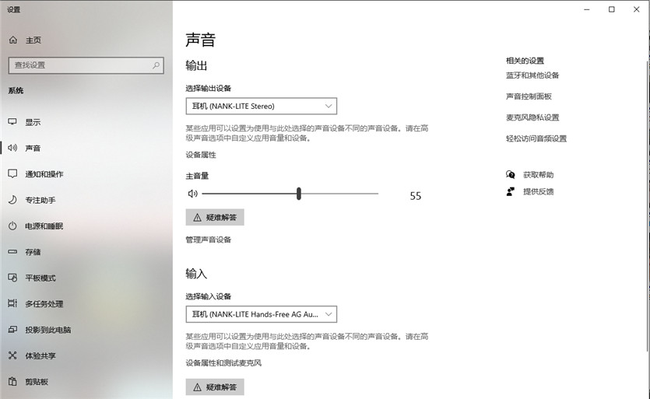Click the search magnifier icon in 查找设置

tap(156, 65)
